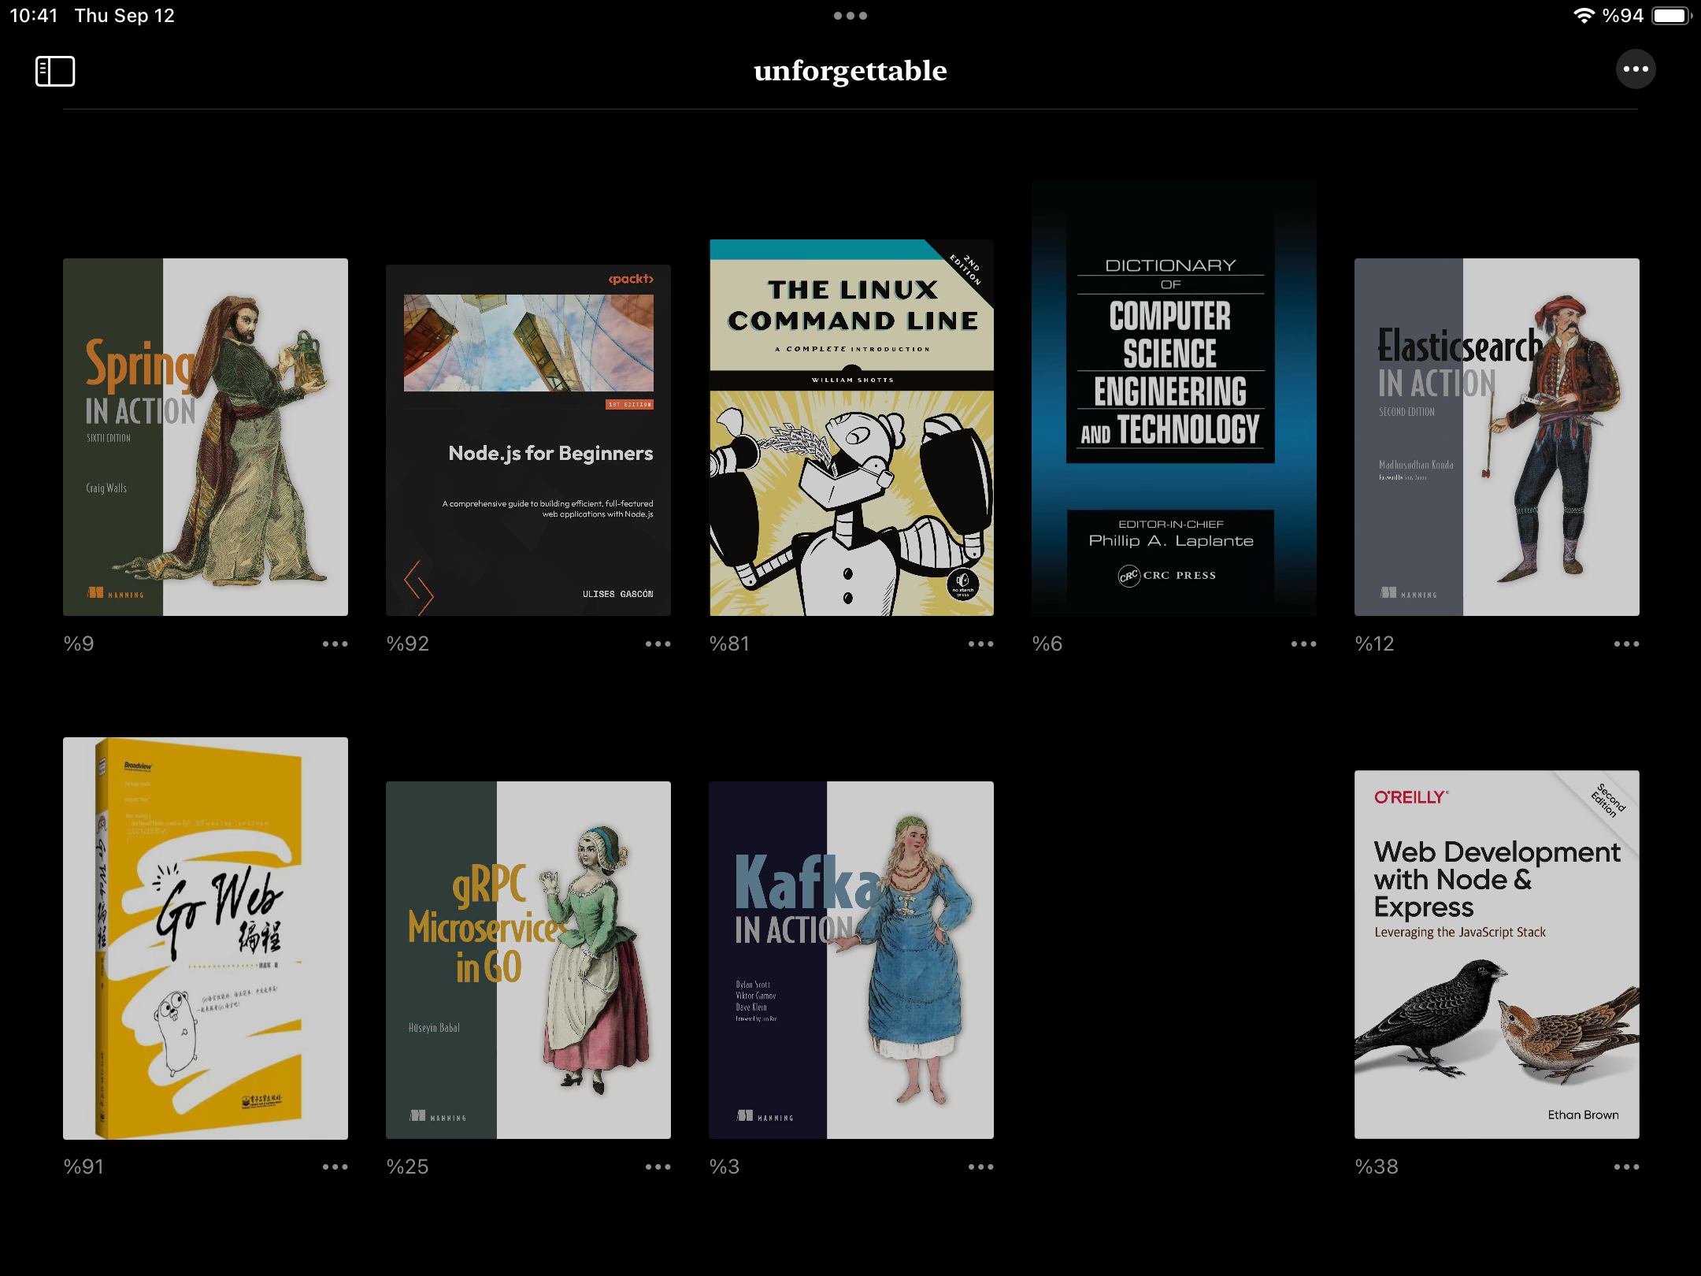The image size is (1701, 1276).
Task: Open Spring in Action book cover
Action: (x=206, y=437)
